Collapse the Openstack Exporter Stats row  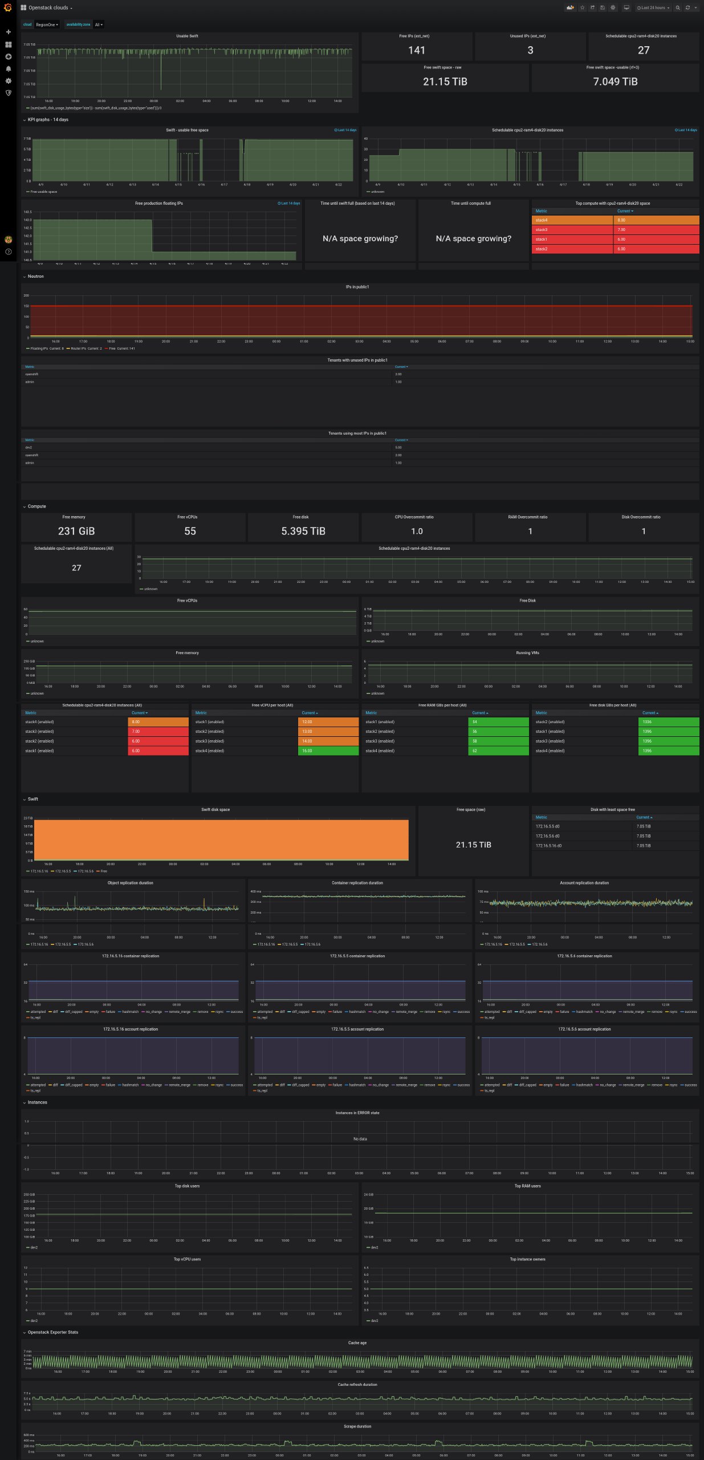50,1332
